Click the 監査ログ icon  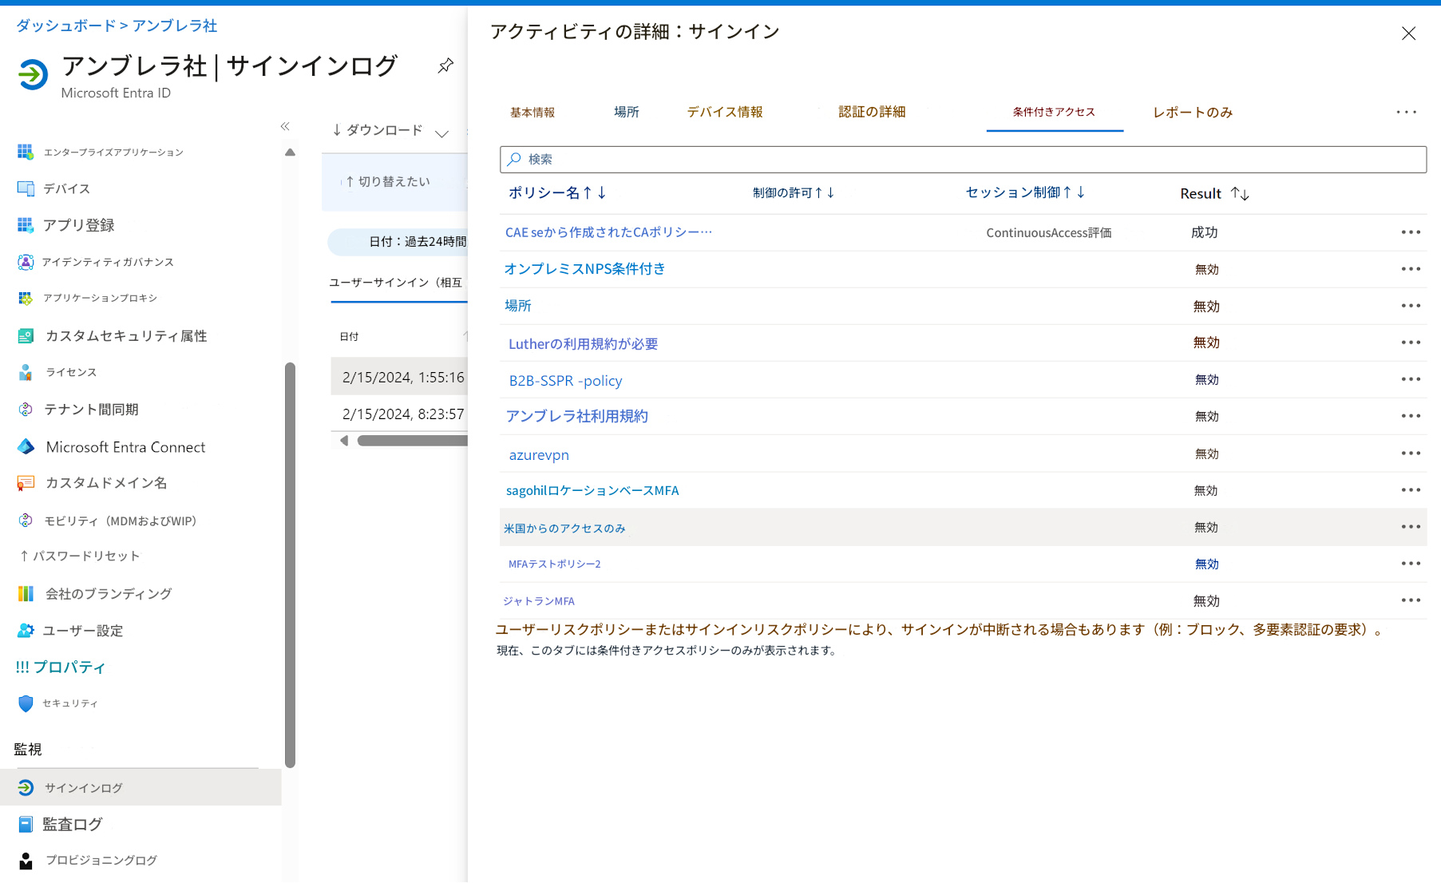pos(26,824)
